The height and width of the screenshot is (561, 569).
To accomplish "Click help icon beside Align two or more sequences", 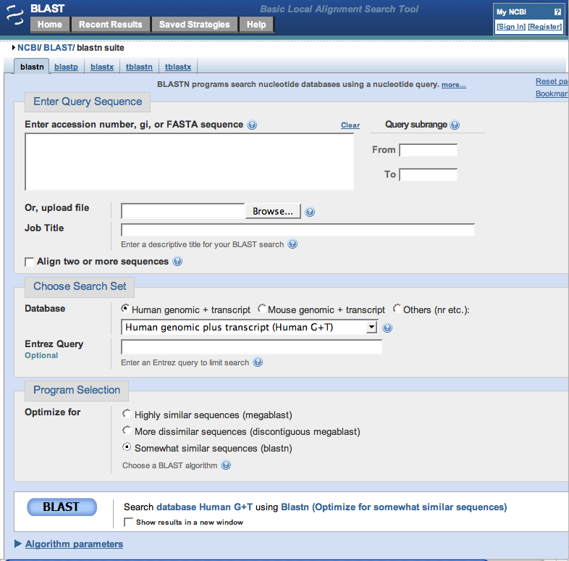I will (177, 262).
